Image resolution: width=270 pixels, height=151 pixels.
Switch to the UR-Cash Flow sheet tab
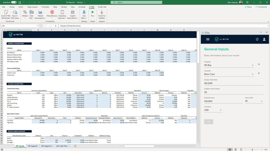coord(62,146)
